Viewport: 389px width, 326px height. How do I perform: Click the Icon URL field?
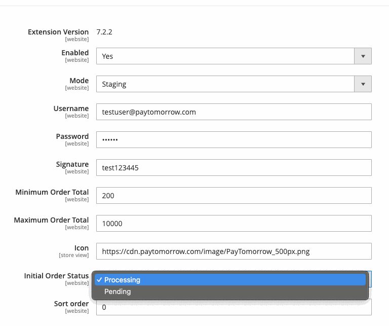click(234, 251)
